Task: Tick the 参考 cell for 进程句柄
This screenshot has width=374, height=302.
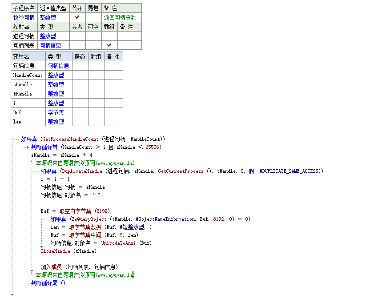Action: (x=77, y=36)
